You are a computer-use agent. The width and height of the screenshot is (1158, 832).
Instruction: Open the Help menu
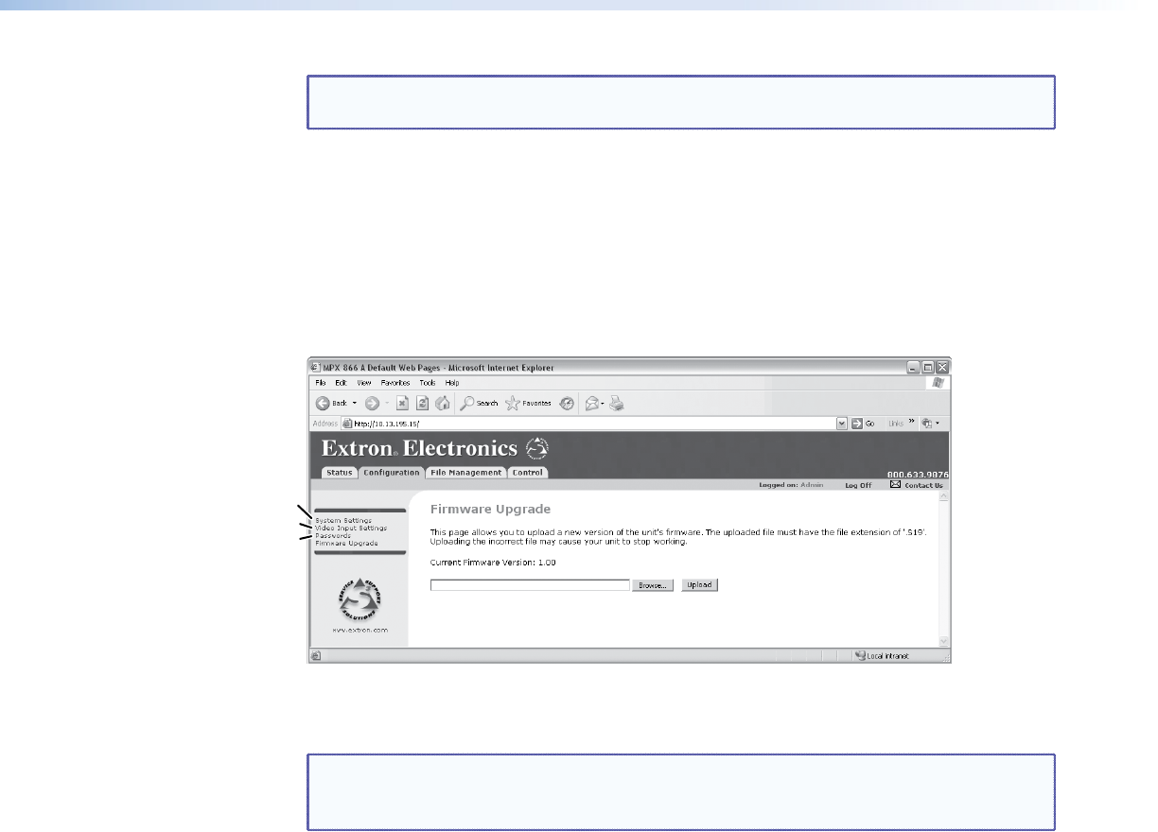[x=452, y=383]
